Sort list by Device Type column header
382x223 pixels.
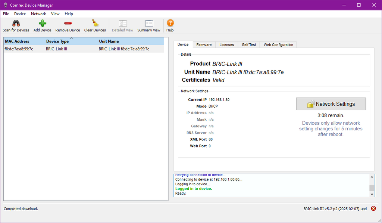pyautogui.click(x=57, y=41)
